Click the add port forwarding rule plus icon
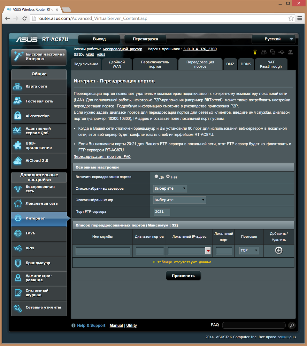Screen dimensions: 307x346 [279, 251]
